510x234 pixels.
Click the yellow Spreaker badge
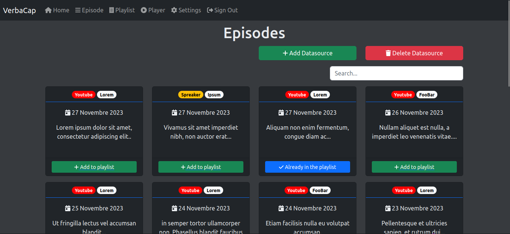[191, 95]
